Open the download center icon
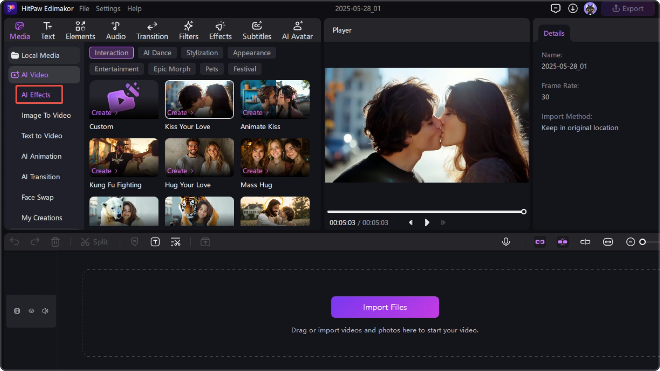This screenshot has width=660, height=371. point(573,8)
